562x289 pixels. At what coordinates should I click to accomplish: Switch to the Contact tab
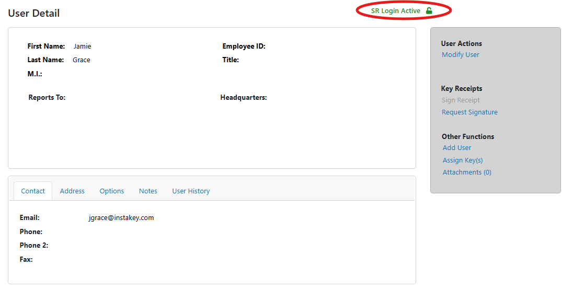pyautogui.click(x=33, y=191)
